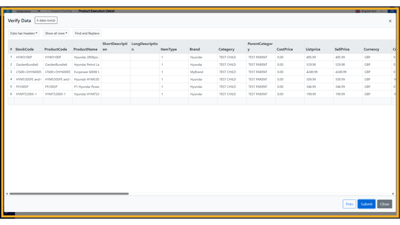
Task: Select the StockCode column header
Action: 25,49
